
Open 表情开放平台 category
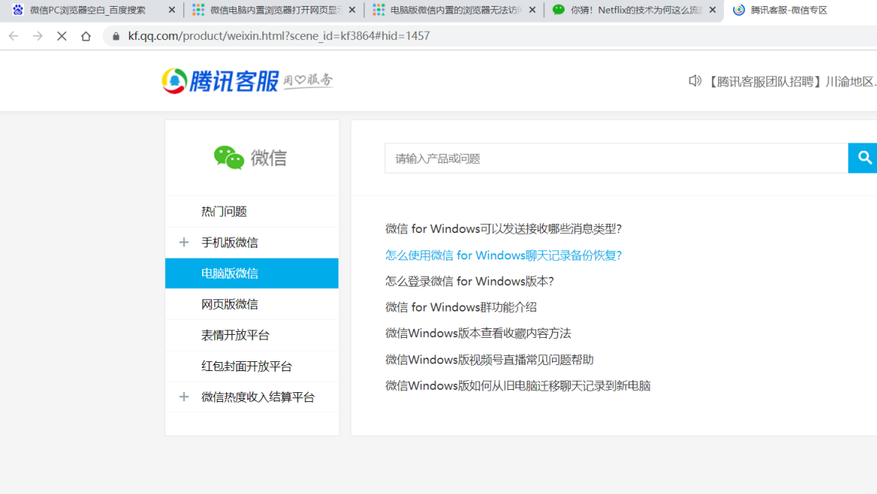pos(235,335)
